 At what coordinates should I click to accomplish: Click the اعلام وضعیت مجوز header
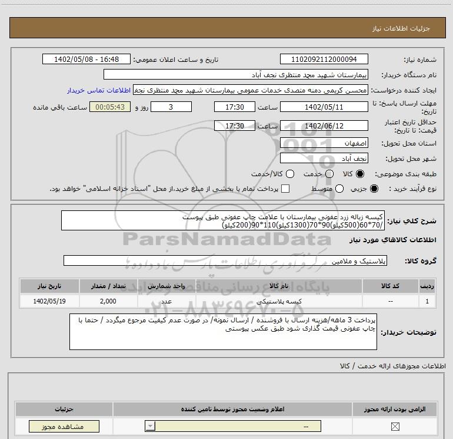pyautogui.click(x=232, y=409)
